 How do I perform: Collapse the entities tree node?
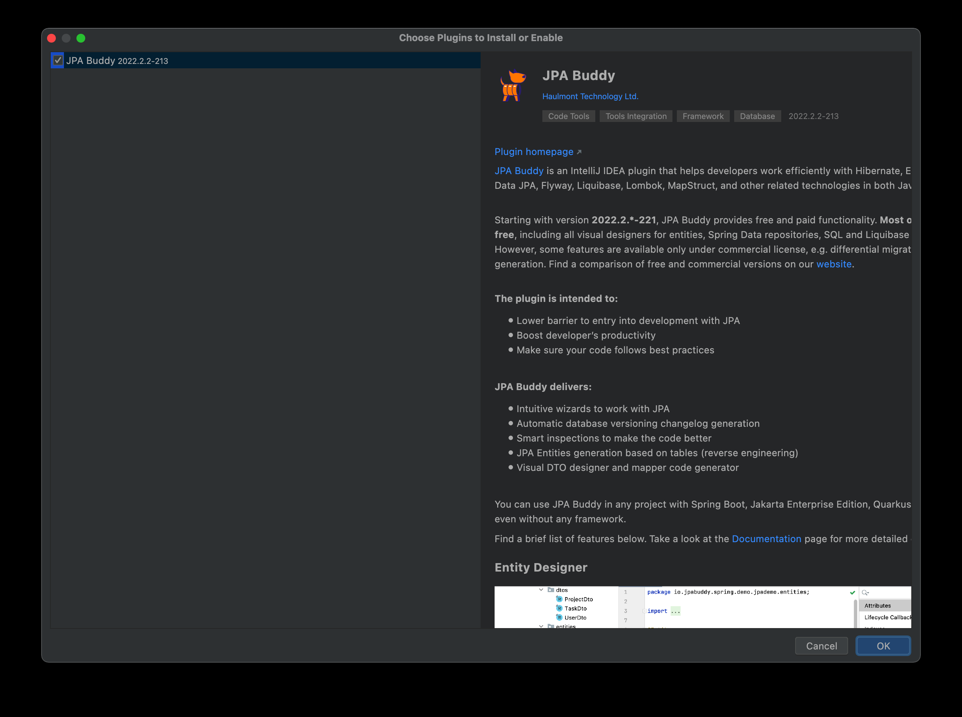(x=541, y=626)
